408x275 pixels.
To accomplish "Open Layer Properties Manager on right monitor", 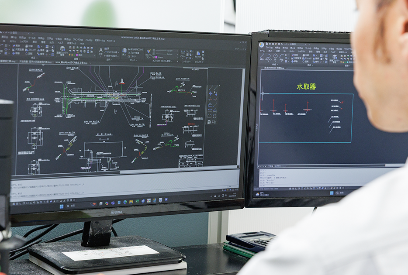I will (x=335, y=57).
